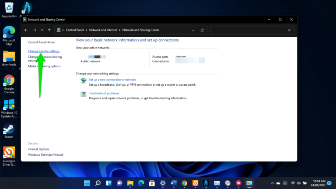Open recent locations dropdown arrow

pyautogui.click(x=42, y=30)
